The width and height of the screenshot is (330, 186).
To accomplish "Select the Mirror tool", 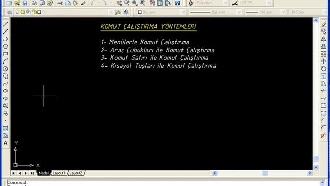I will [x=323, y=39].
